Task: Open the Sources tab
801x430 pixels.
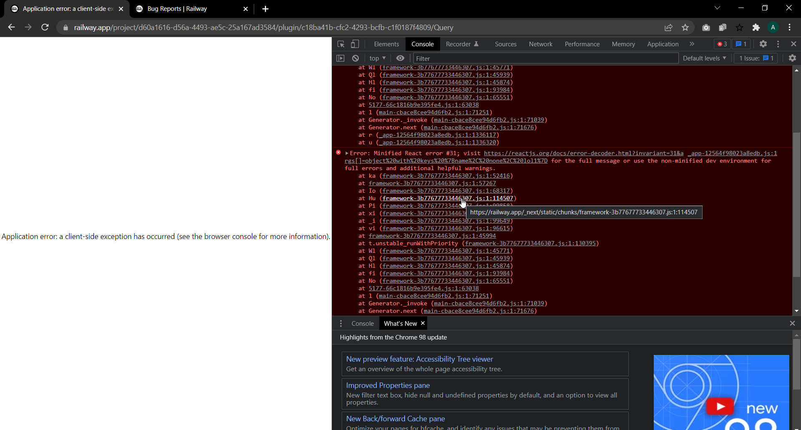Action: 506,44
